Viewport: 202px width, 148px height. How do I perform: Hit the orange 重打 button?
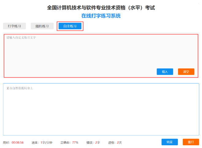pyautogui.click(x=191, y=142)
